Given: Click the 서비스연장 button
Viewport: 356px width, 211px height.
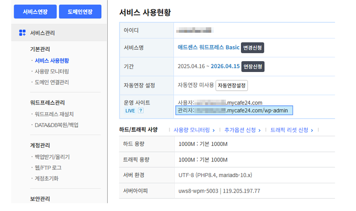Looking at the screenshot, I should click(35, 12).
